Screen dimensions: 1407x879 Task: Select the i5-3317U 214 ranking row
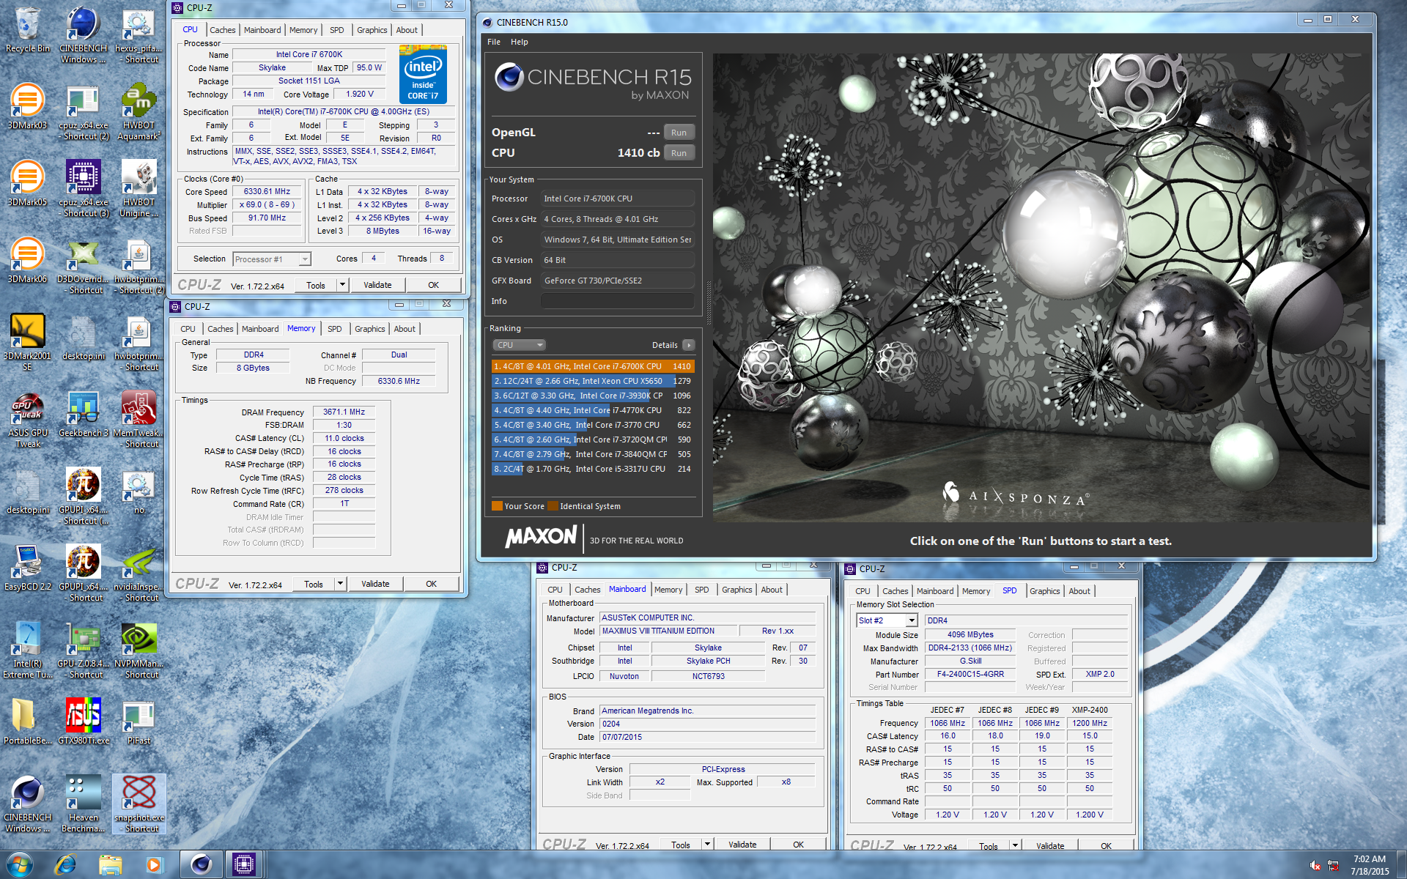tap(592, 469)
